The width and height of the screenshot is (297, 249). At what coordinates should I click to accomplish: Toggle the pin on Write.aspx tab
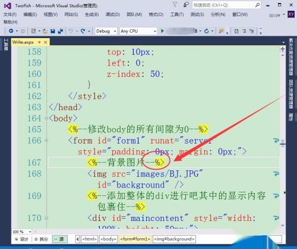(39, 42)
